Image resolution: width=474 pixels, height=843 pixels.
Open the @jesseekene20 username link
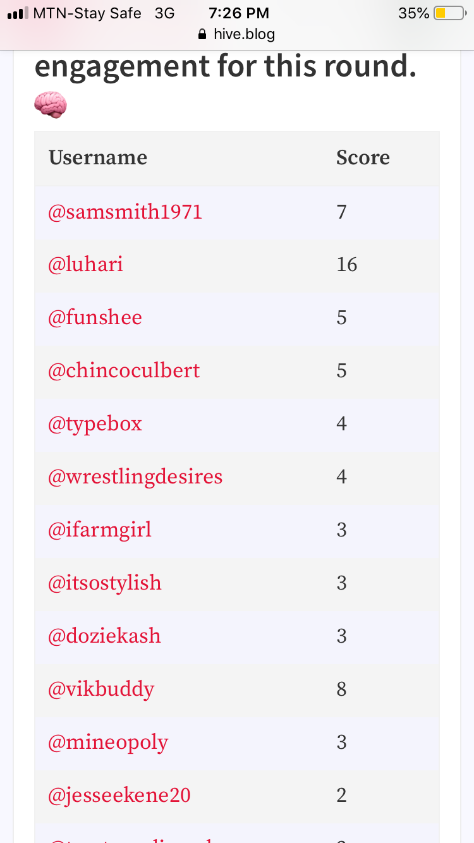(x=119, y=795)
